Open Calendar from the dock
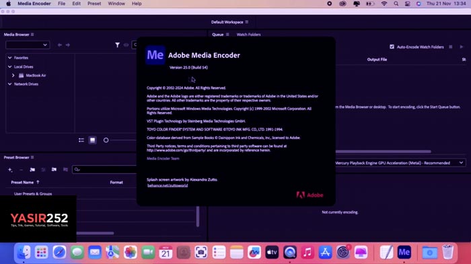Screen dimensions: 471x264 pyautogui.click(x=166, y=253)
